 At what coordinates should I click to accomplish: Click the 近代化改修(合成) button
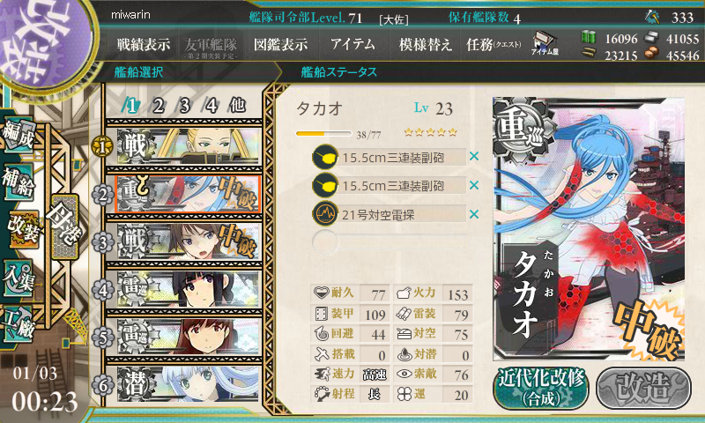click(x=541, y=388)
